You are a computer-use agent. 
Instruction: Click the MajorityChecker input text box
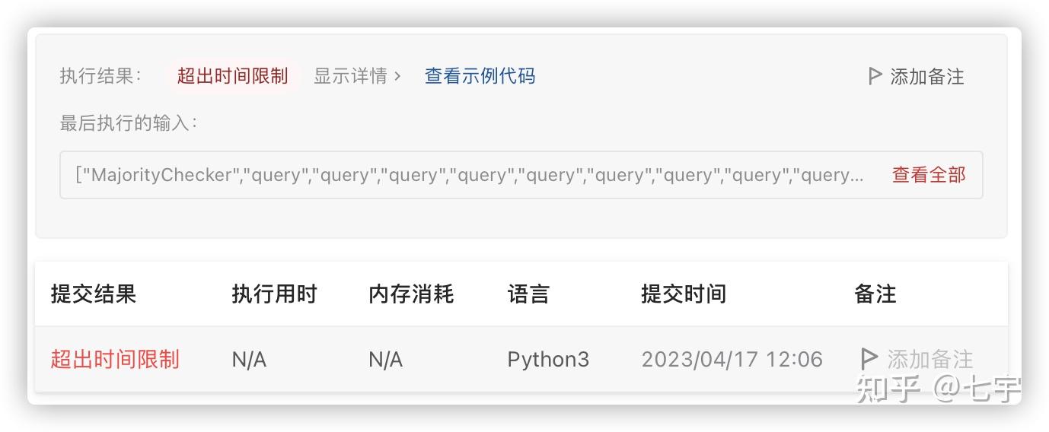469,175
